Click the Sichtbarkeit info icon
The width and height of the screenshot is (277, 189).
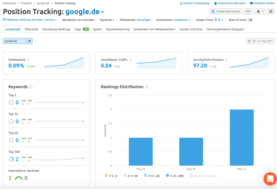[28, 60]
